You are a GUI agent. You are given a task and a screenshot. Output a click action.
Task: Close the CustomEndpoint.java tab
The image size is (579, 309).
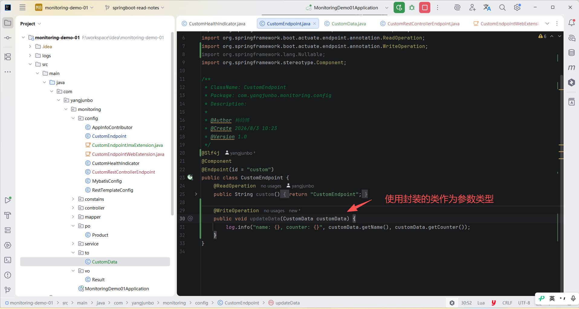315,24
